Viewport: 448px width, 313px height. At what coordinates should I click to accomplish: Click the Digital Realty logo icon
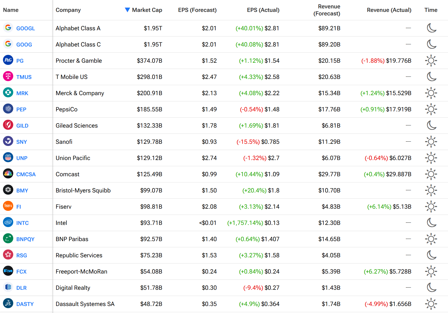[8, 287]
